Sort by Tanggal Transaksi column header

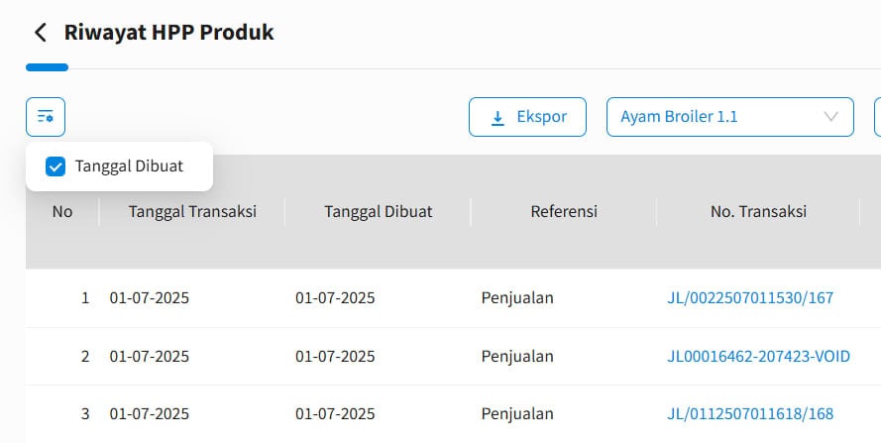point(192,212)
